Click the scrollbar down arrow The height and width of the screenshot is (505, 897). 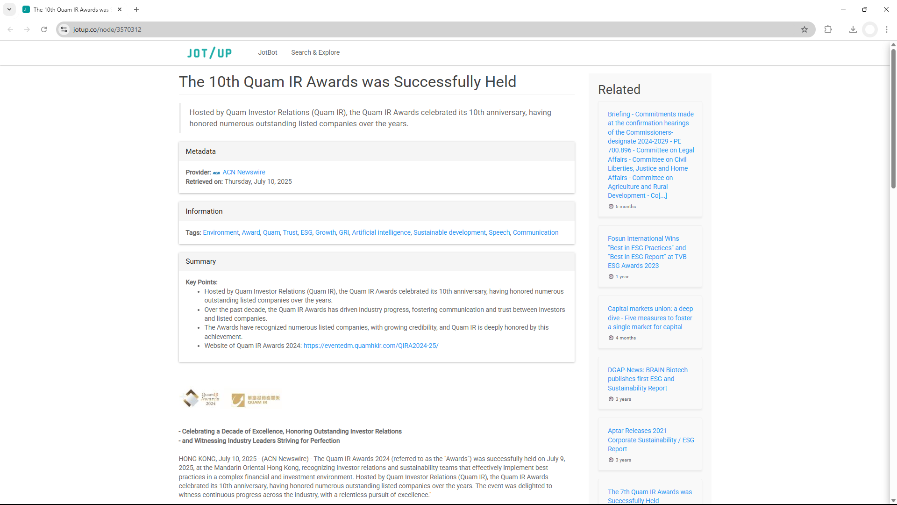[893, 501]
